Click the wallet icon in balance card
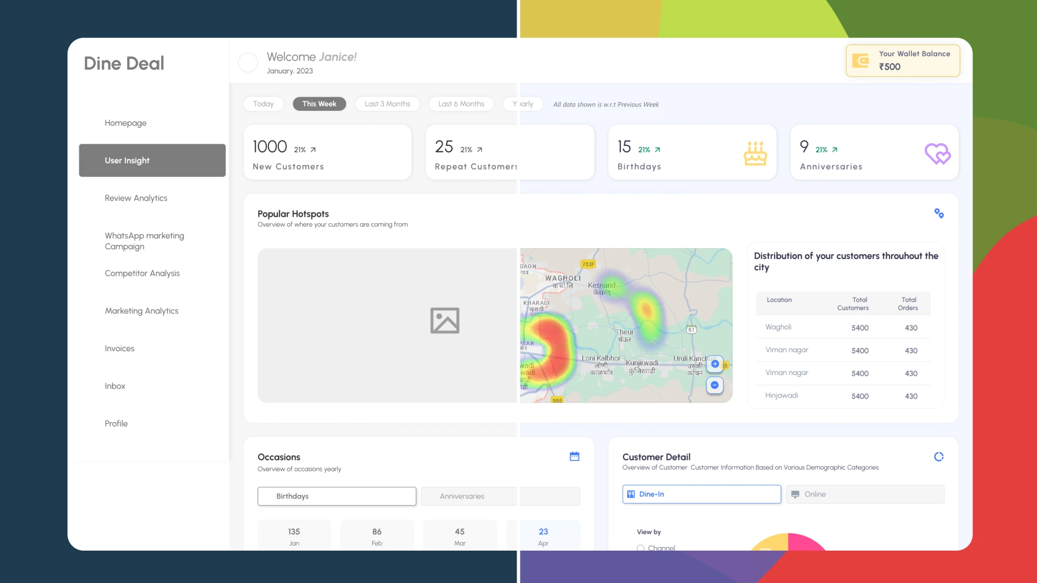 click(x=860, y=61)
